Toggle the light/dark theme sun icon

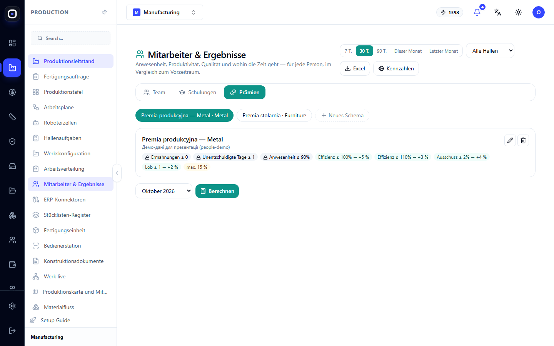519,12
